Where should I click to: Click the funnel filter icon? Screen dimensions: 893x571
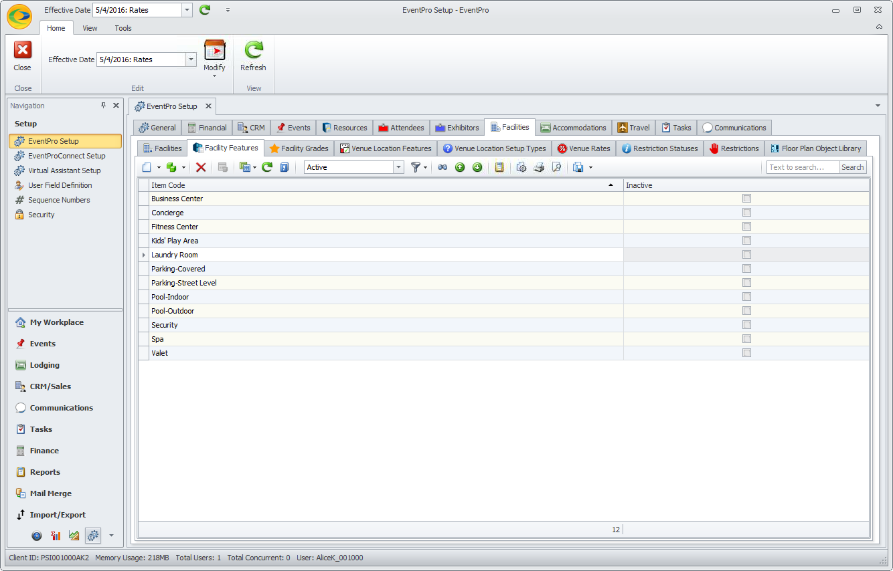416,167
